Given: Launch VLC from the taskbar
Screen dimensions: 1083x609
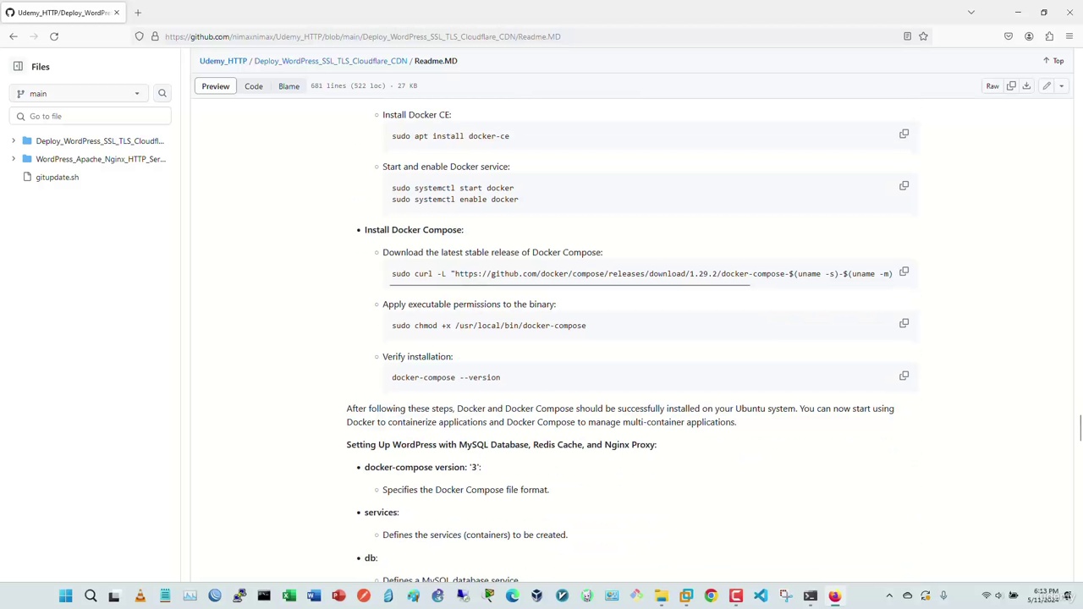Looking at the screenshot, I should point(140,596).
